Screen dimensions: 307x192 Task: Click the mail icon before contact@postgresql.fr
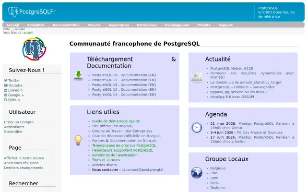click(123, 169)
